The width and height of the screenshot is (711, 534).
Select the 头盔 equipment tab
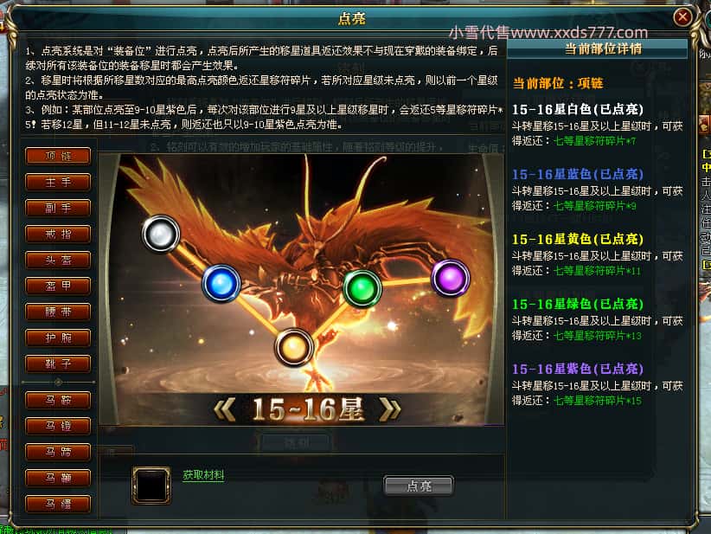(58, 260)
